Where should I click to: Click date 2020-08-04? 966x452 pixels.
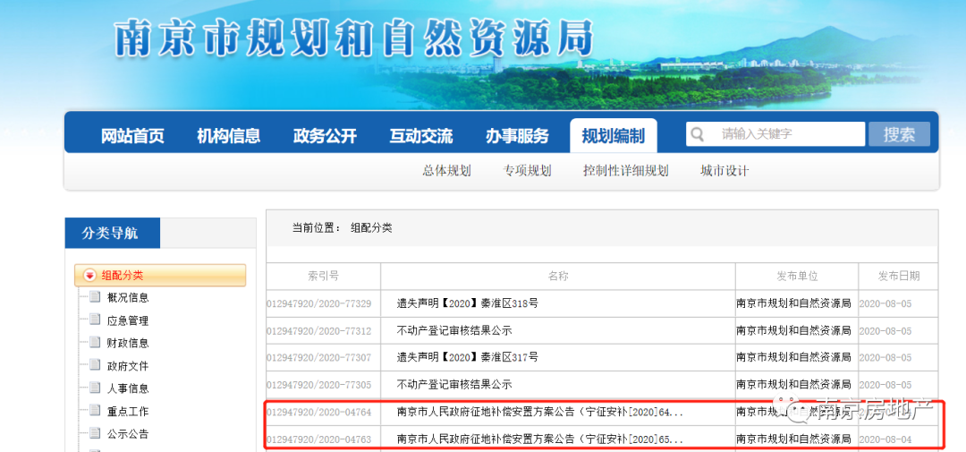tap(885, 439)
